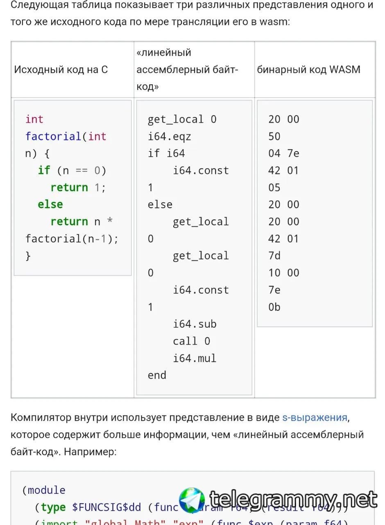Click the '10 00' bytes in binary column

point(284,273)
